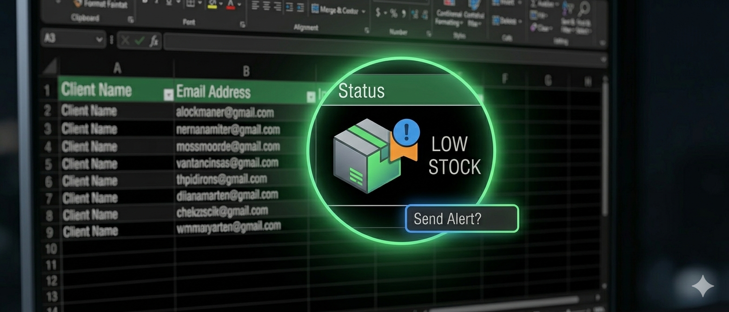Apply cell borders with the Borders icon
729x312 pixels.
click(190, 4)
